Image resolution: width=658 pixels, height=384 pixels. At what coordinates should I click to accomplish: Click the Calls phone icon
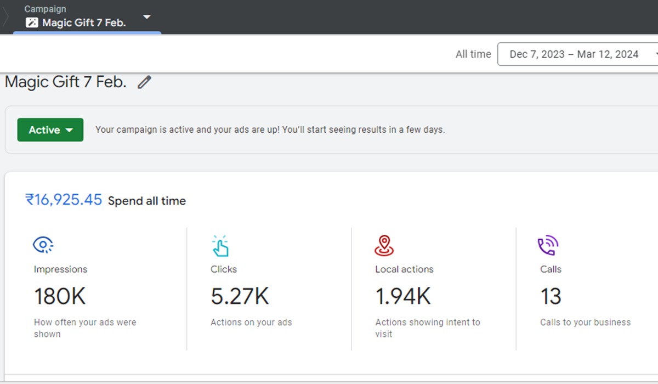[547, 246]
